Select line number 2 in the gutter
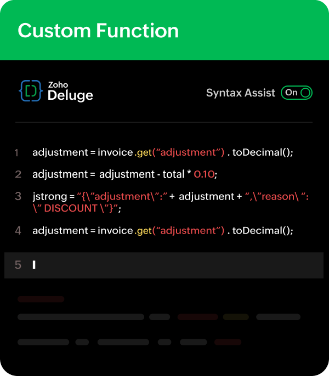This screenshot has width=329, height=376. click(x=18, y=174)
